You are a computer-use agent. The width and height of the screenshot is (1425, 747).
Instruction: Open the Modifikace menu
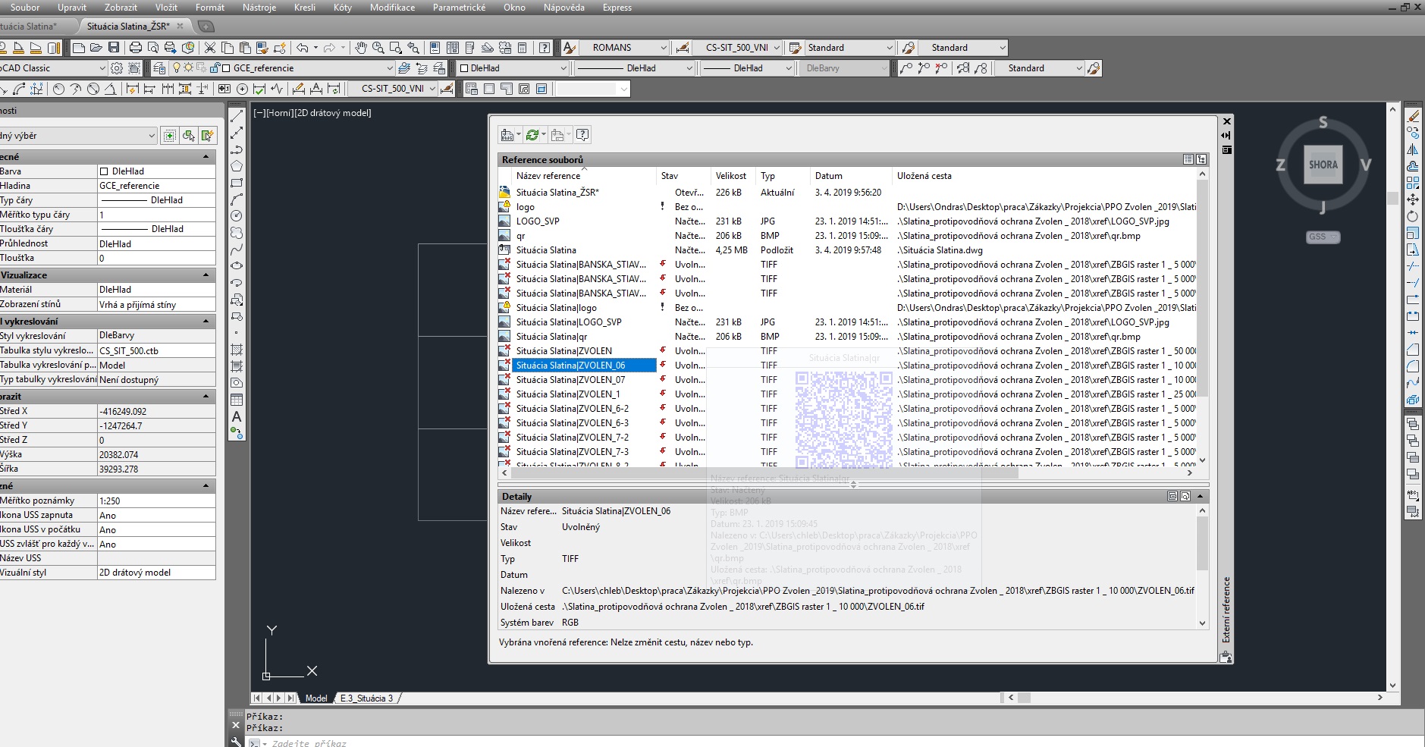(392, 8)
